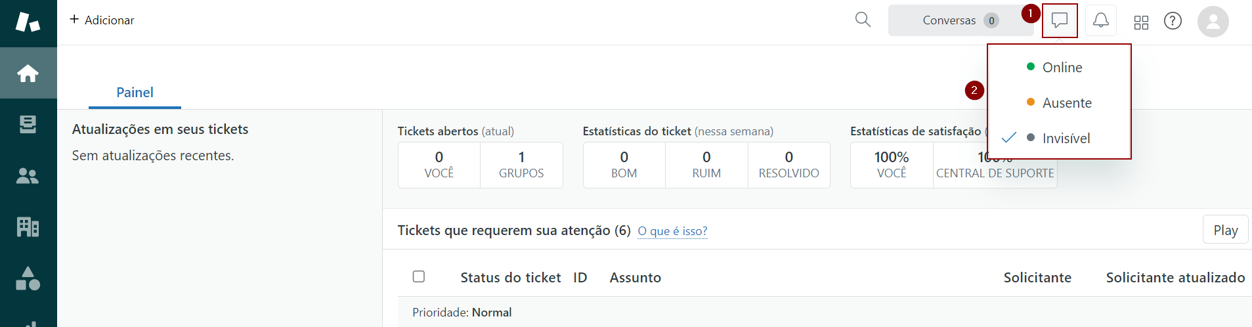Open the Conversas dropdown
The width and height of the screenshot is (1252, 327).
tap(960, 20)
